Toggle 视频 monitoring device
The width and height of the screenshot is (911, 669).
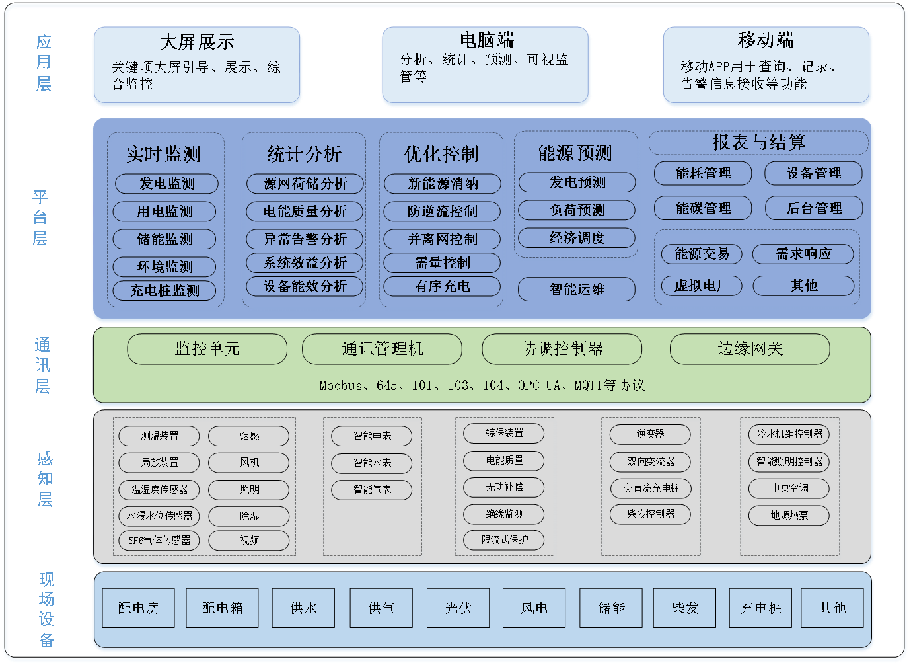249,540
